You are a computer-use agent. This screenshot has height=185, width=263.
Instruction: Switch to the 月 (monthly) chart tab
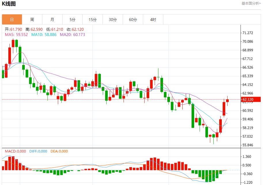[x=52, y=19]
